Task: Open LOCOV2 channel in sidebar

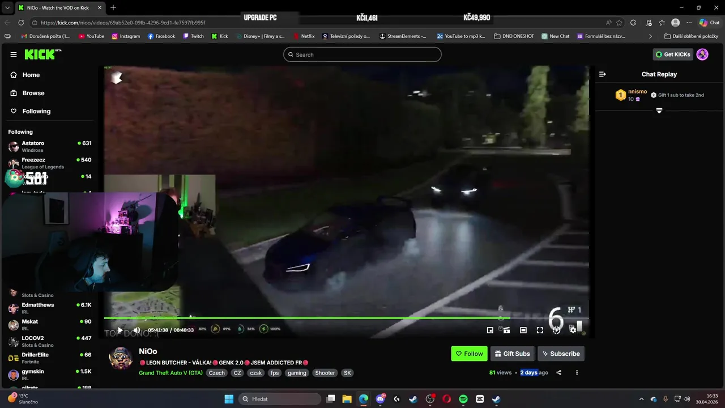Action: pos(50,341)
